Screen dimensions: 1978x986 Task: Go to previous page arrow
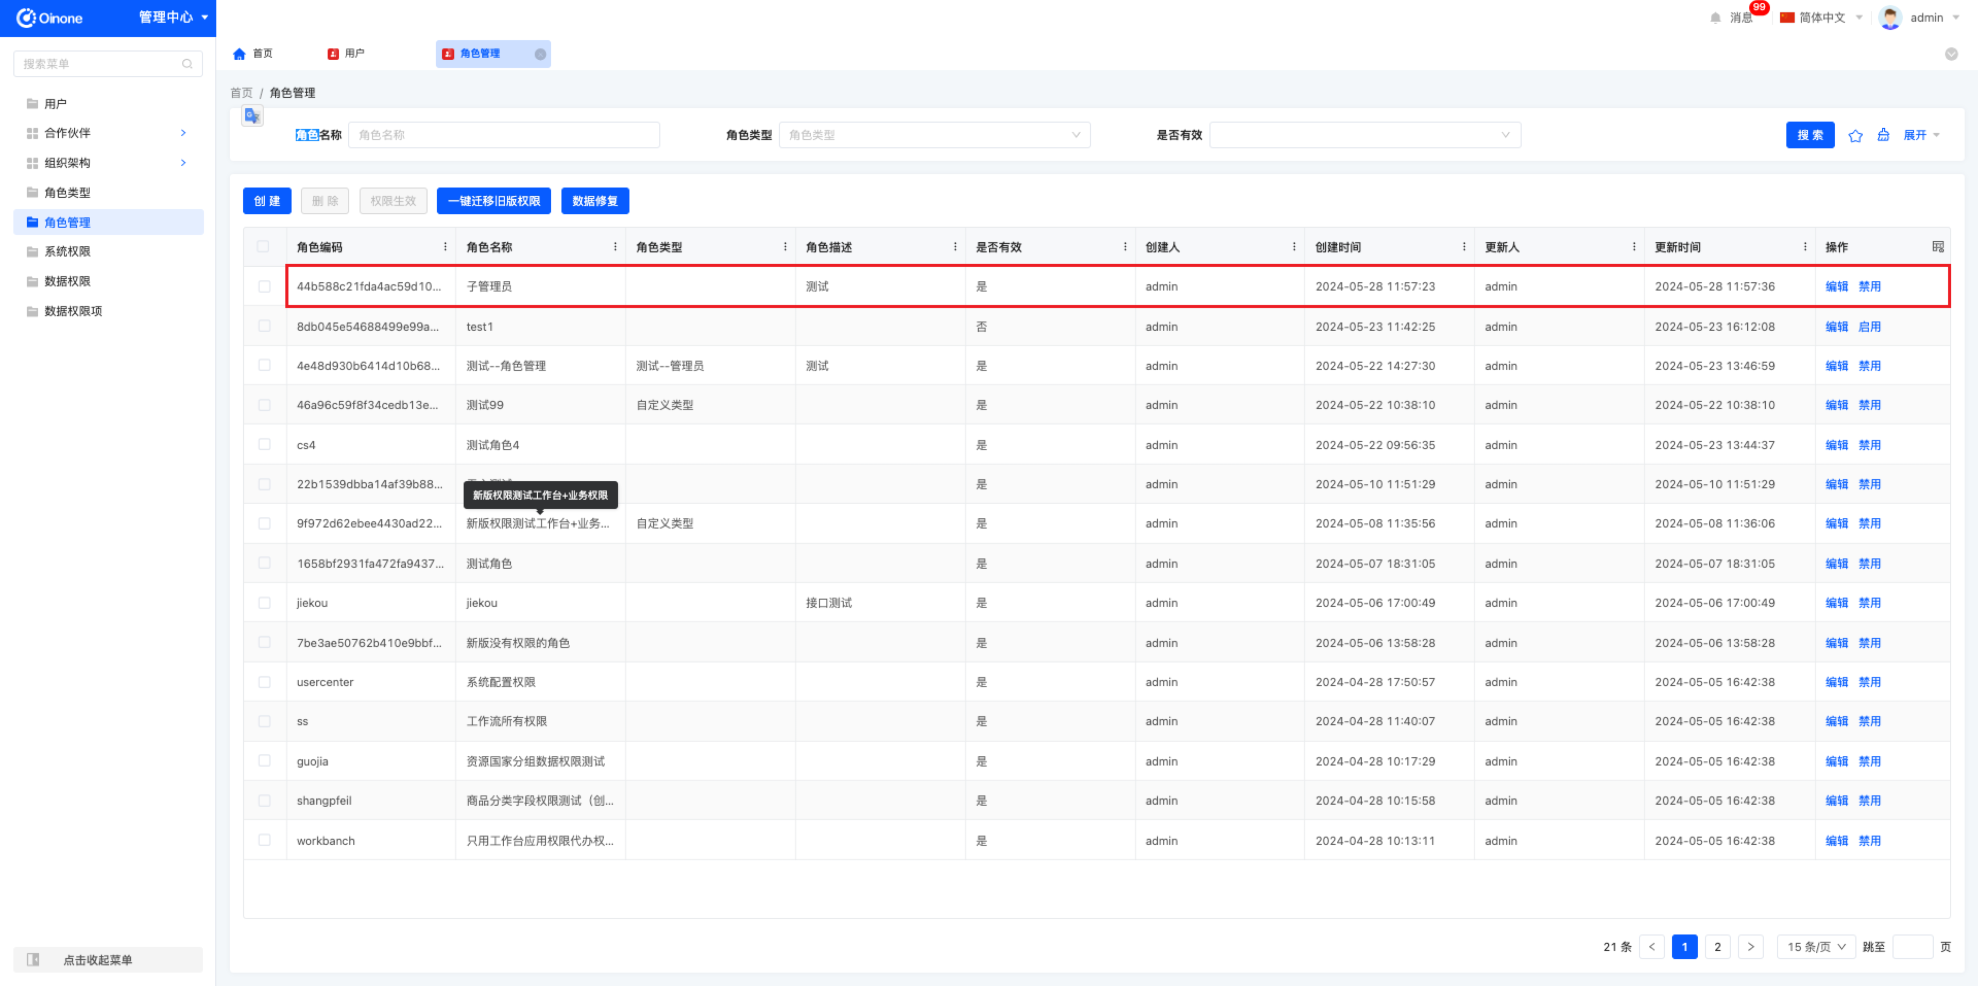[1651, 946]
